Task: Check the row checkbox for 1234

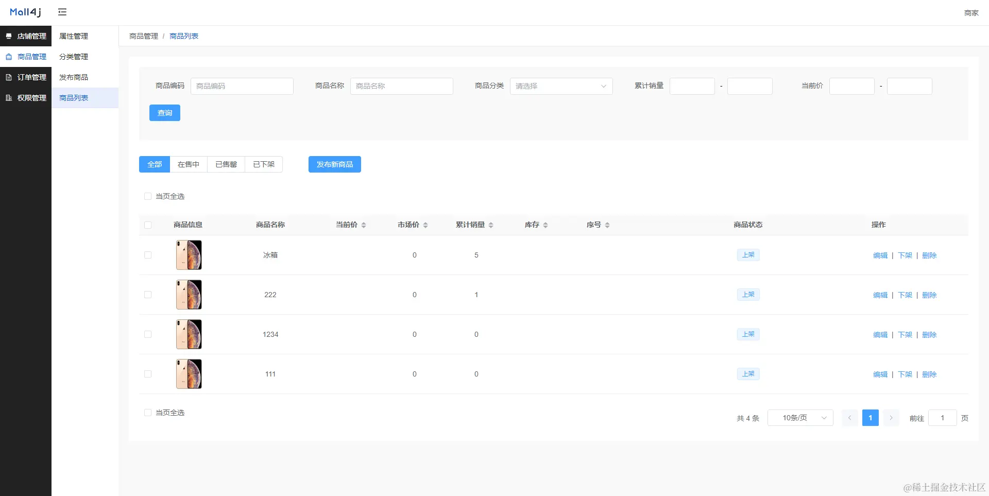Action: (x=148, y=334)
